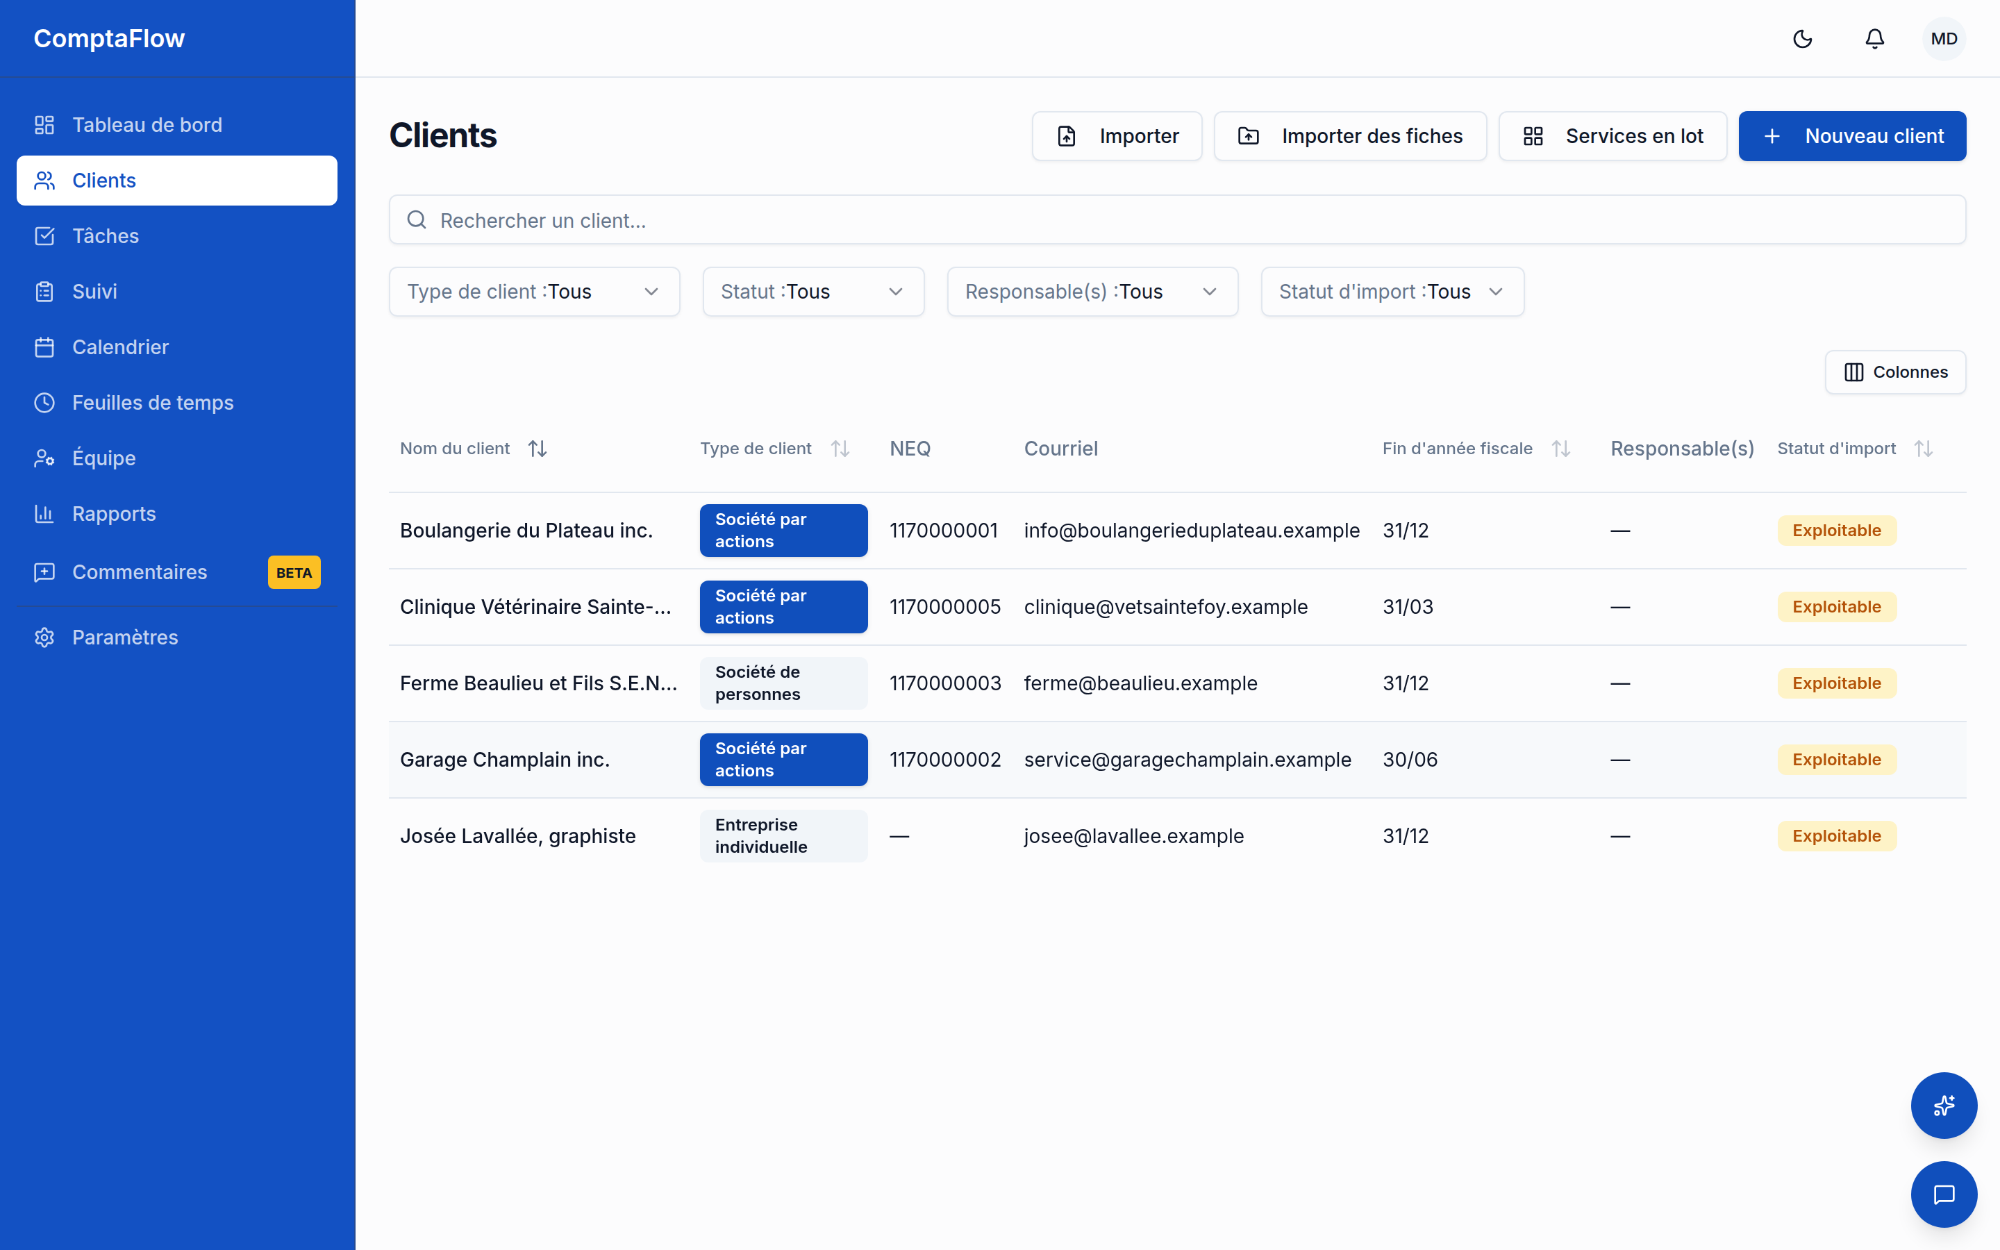2000x1250 pixels.
Task: Click NEQ 1170000002 cell
Action: point(945,760)
